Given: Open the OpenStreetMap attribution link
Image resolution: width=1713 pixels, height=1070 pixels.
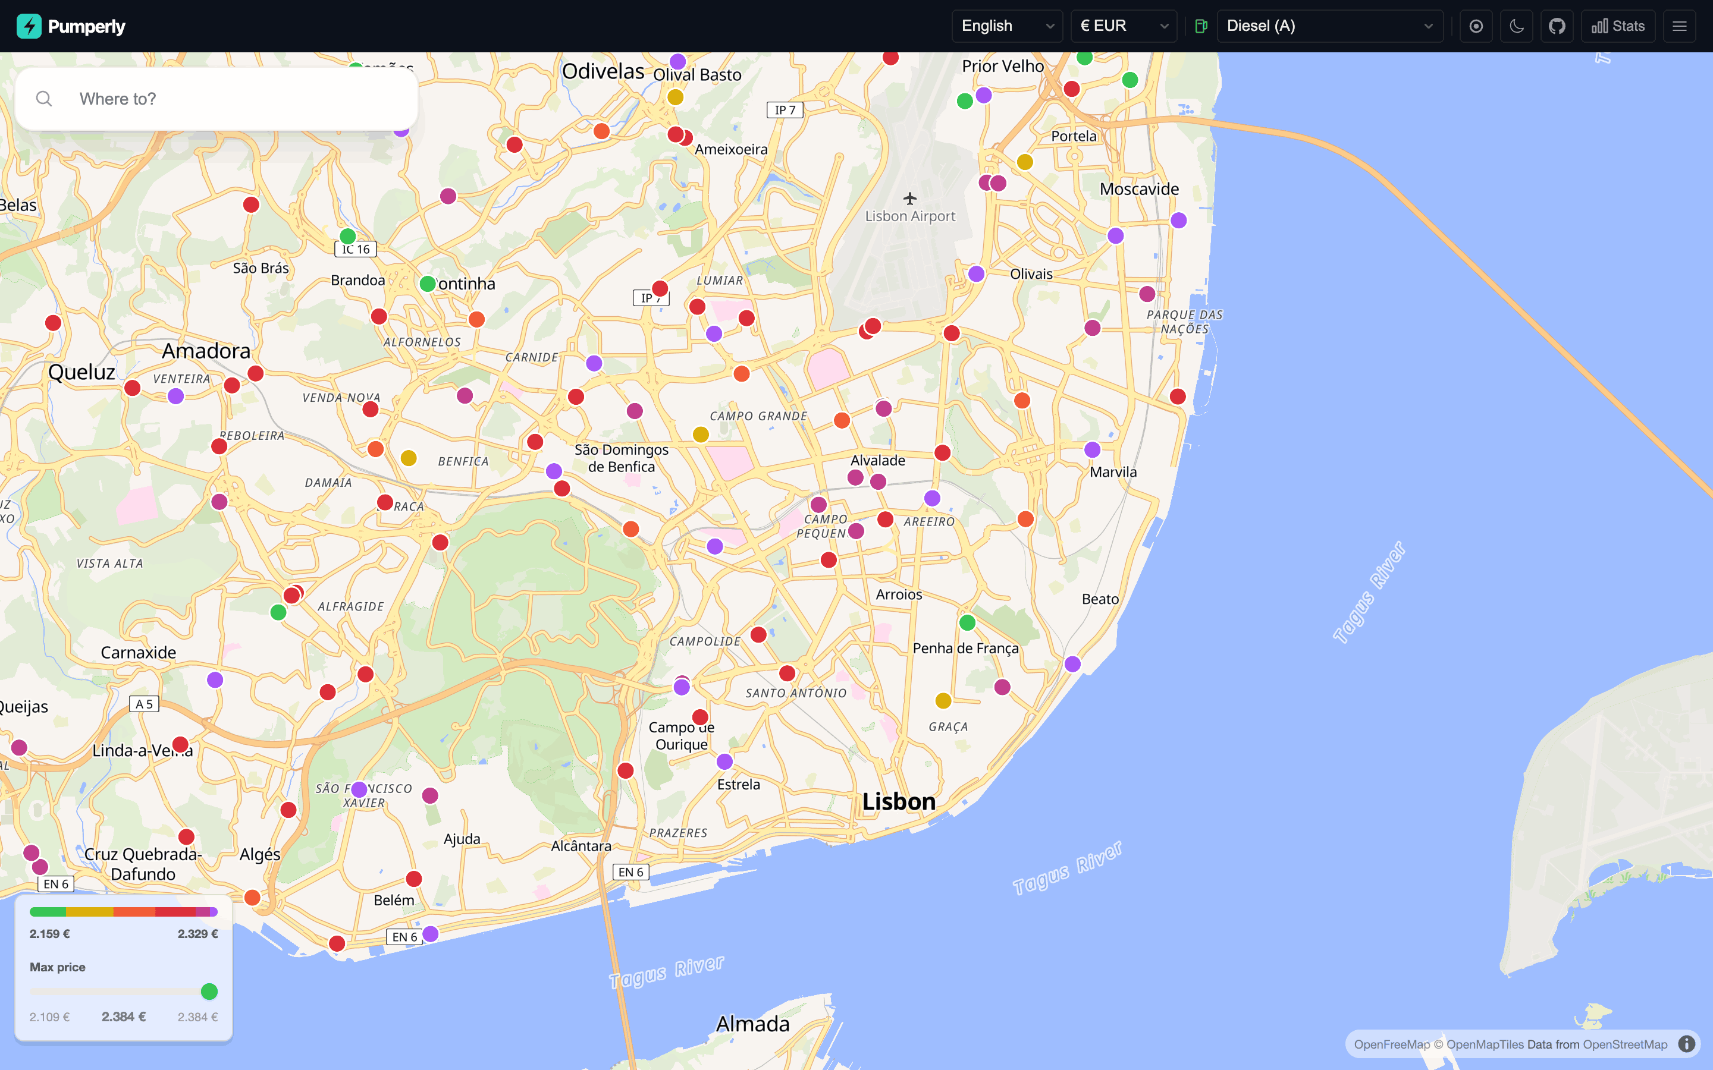Looking at the screenshot, I should point(1624,1044).
